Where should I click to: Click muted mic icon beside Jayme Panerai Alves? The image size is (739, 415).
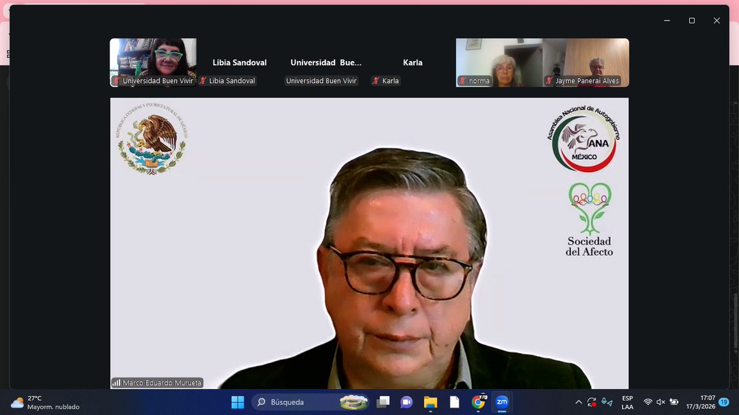point(549,81)
